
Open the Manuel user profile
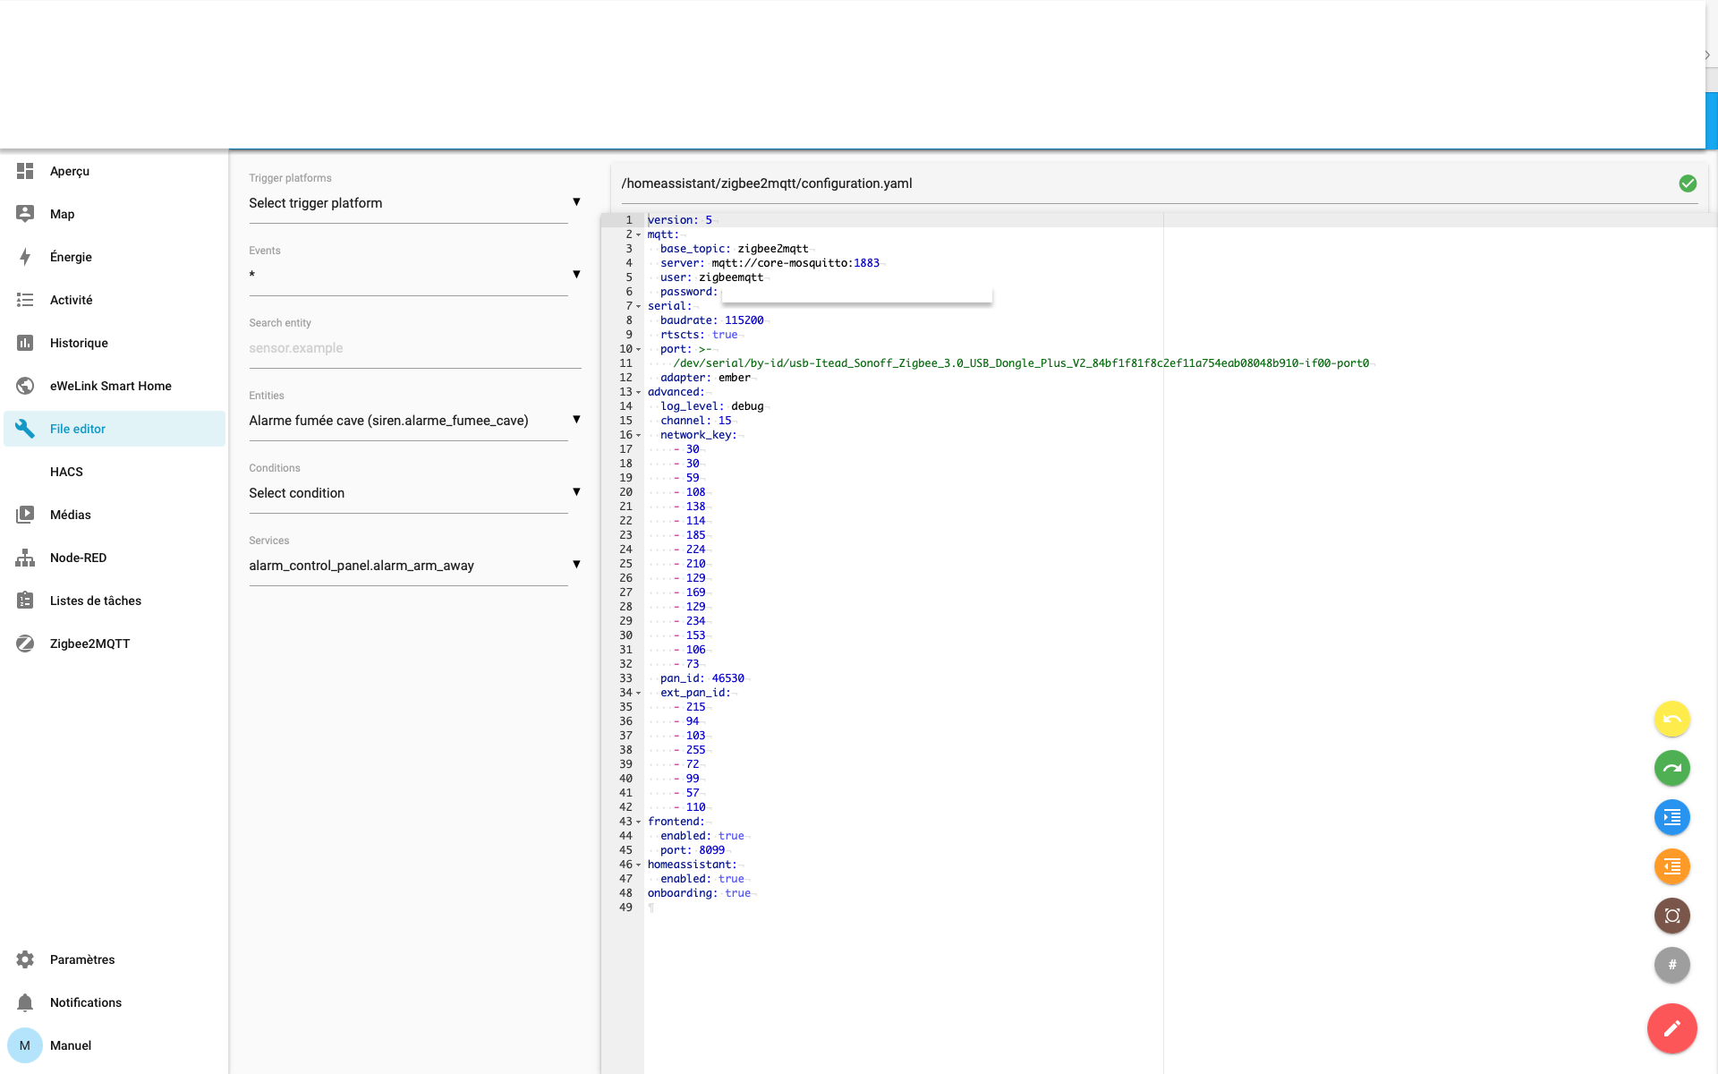(x=70, y=1045)
